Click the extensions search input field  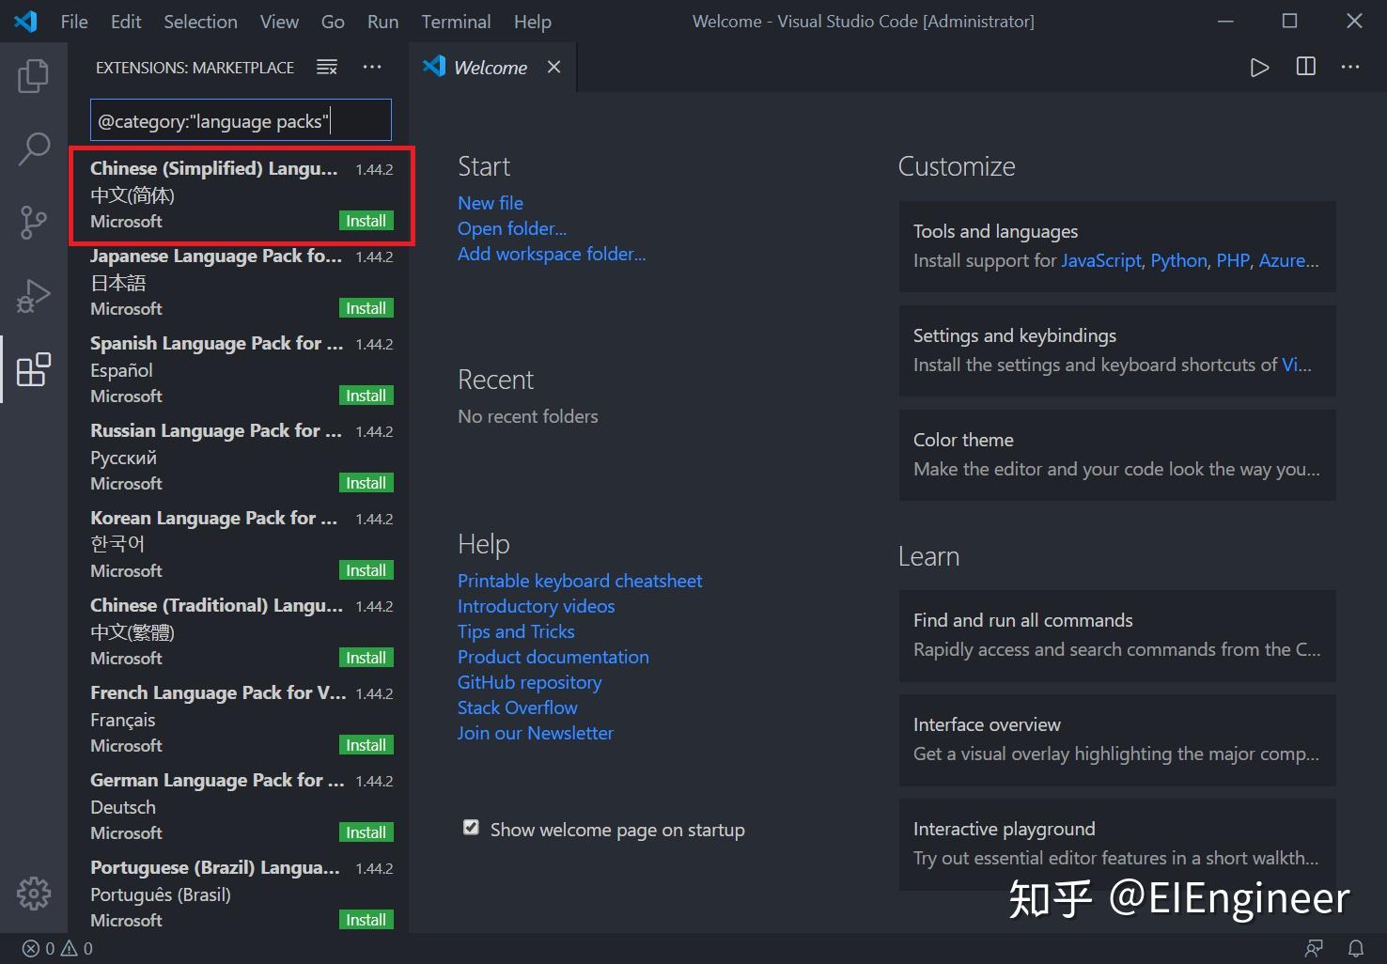point(240,120)
